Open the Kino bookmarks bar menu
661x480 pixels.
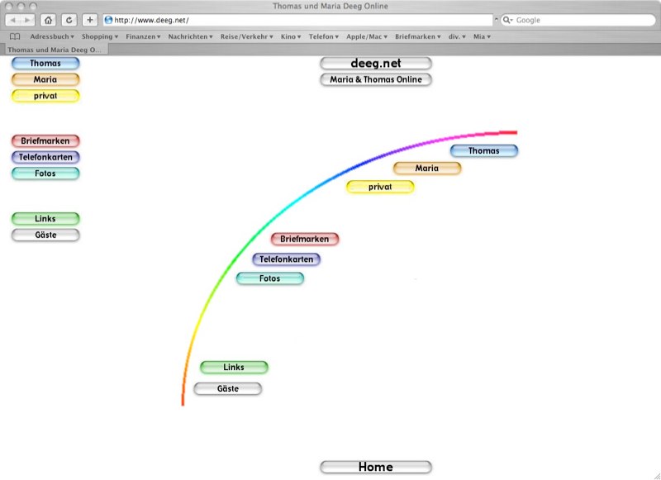[291, 37]
